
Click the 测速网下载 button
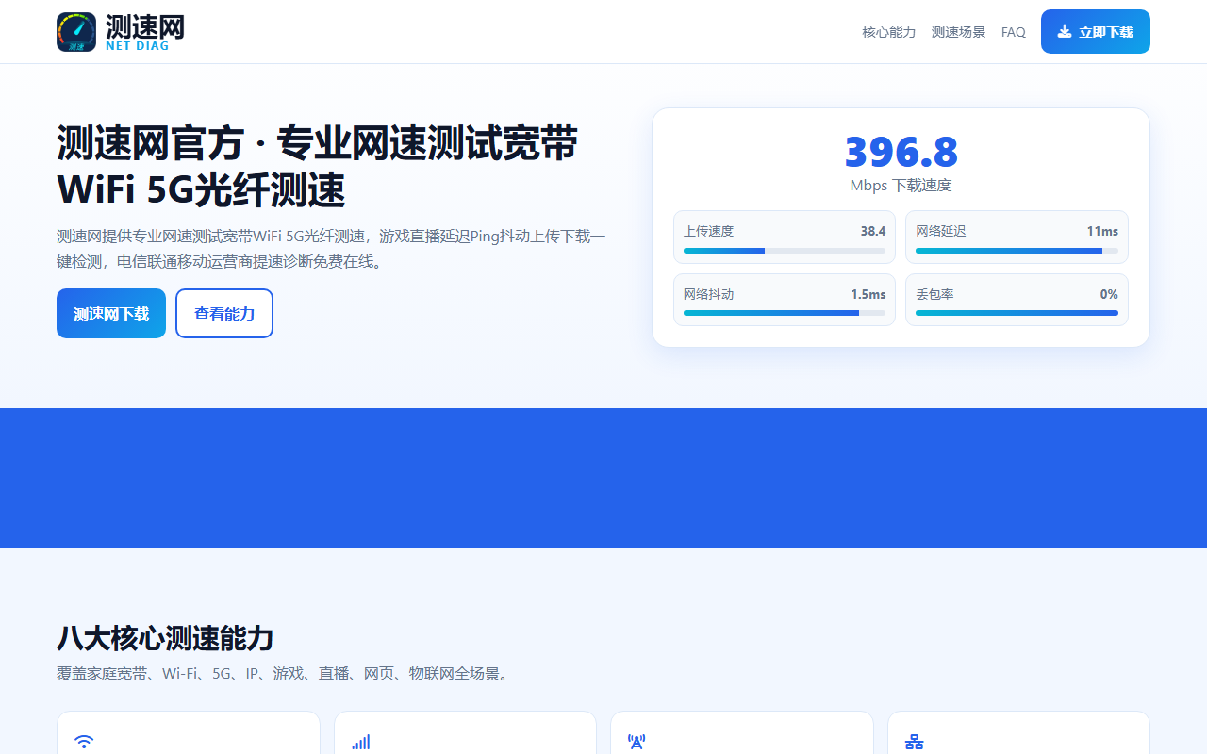point(111,313)
